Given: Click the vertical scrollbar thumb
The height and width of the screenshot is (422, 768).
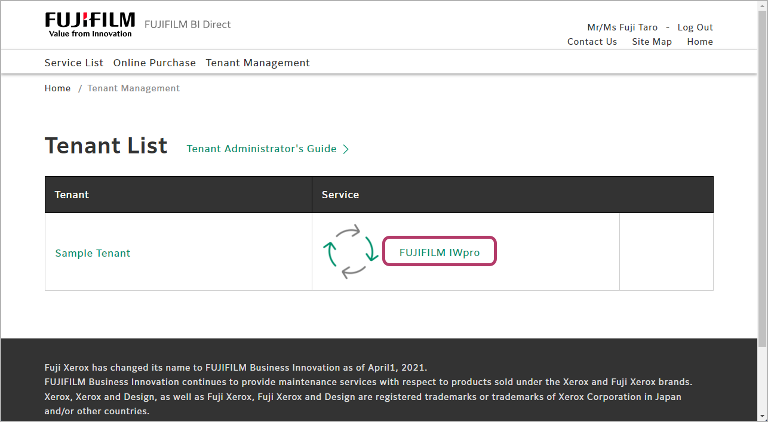Looking at the screenshot, I should pyautogui.click(x=762, y=179).
